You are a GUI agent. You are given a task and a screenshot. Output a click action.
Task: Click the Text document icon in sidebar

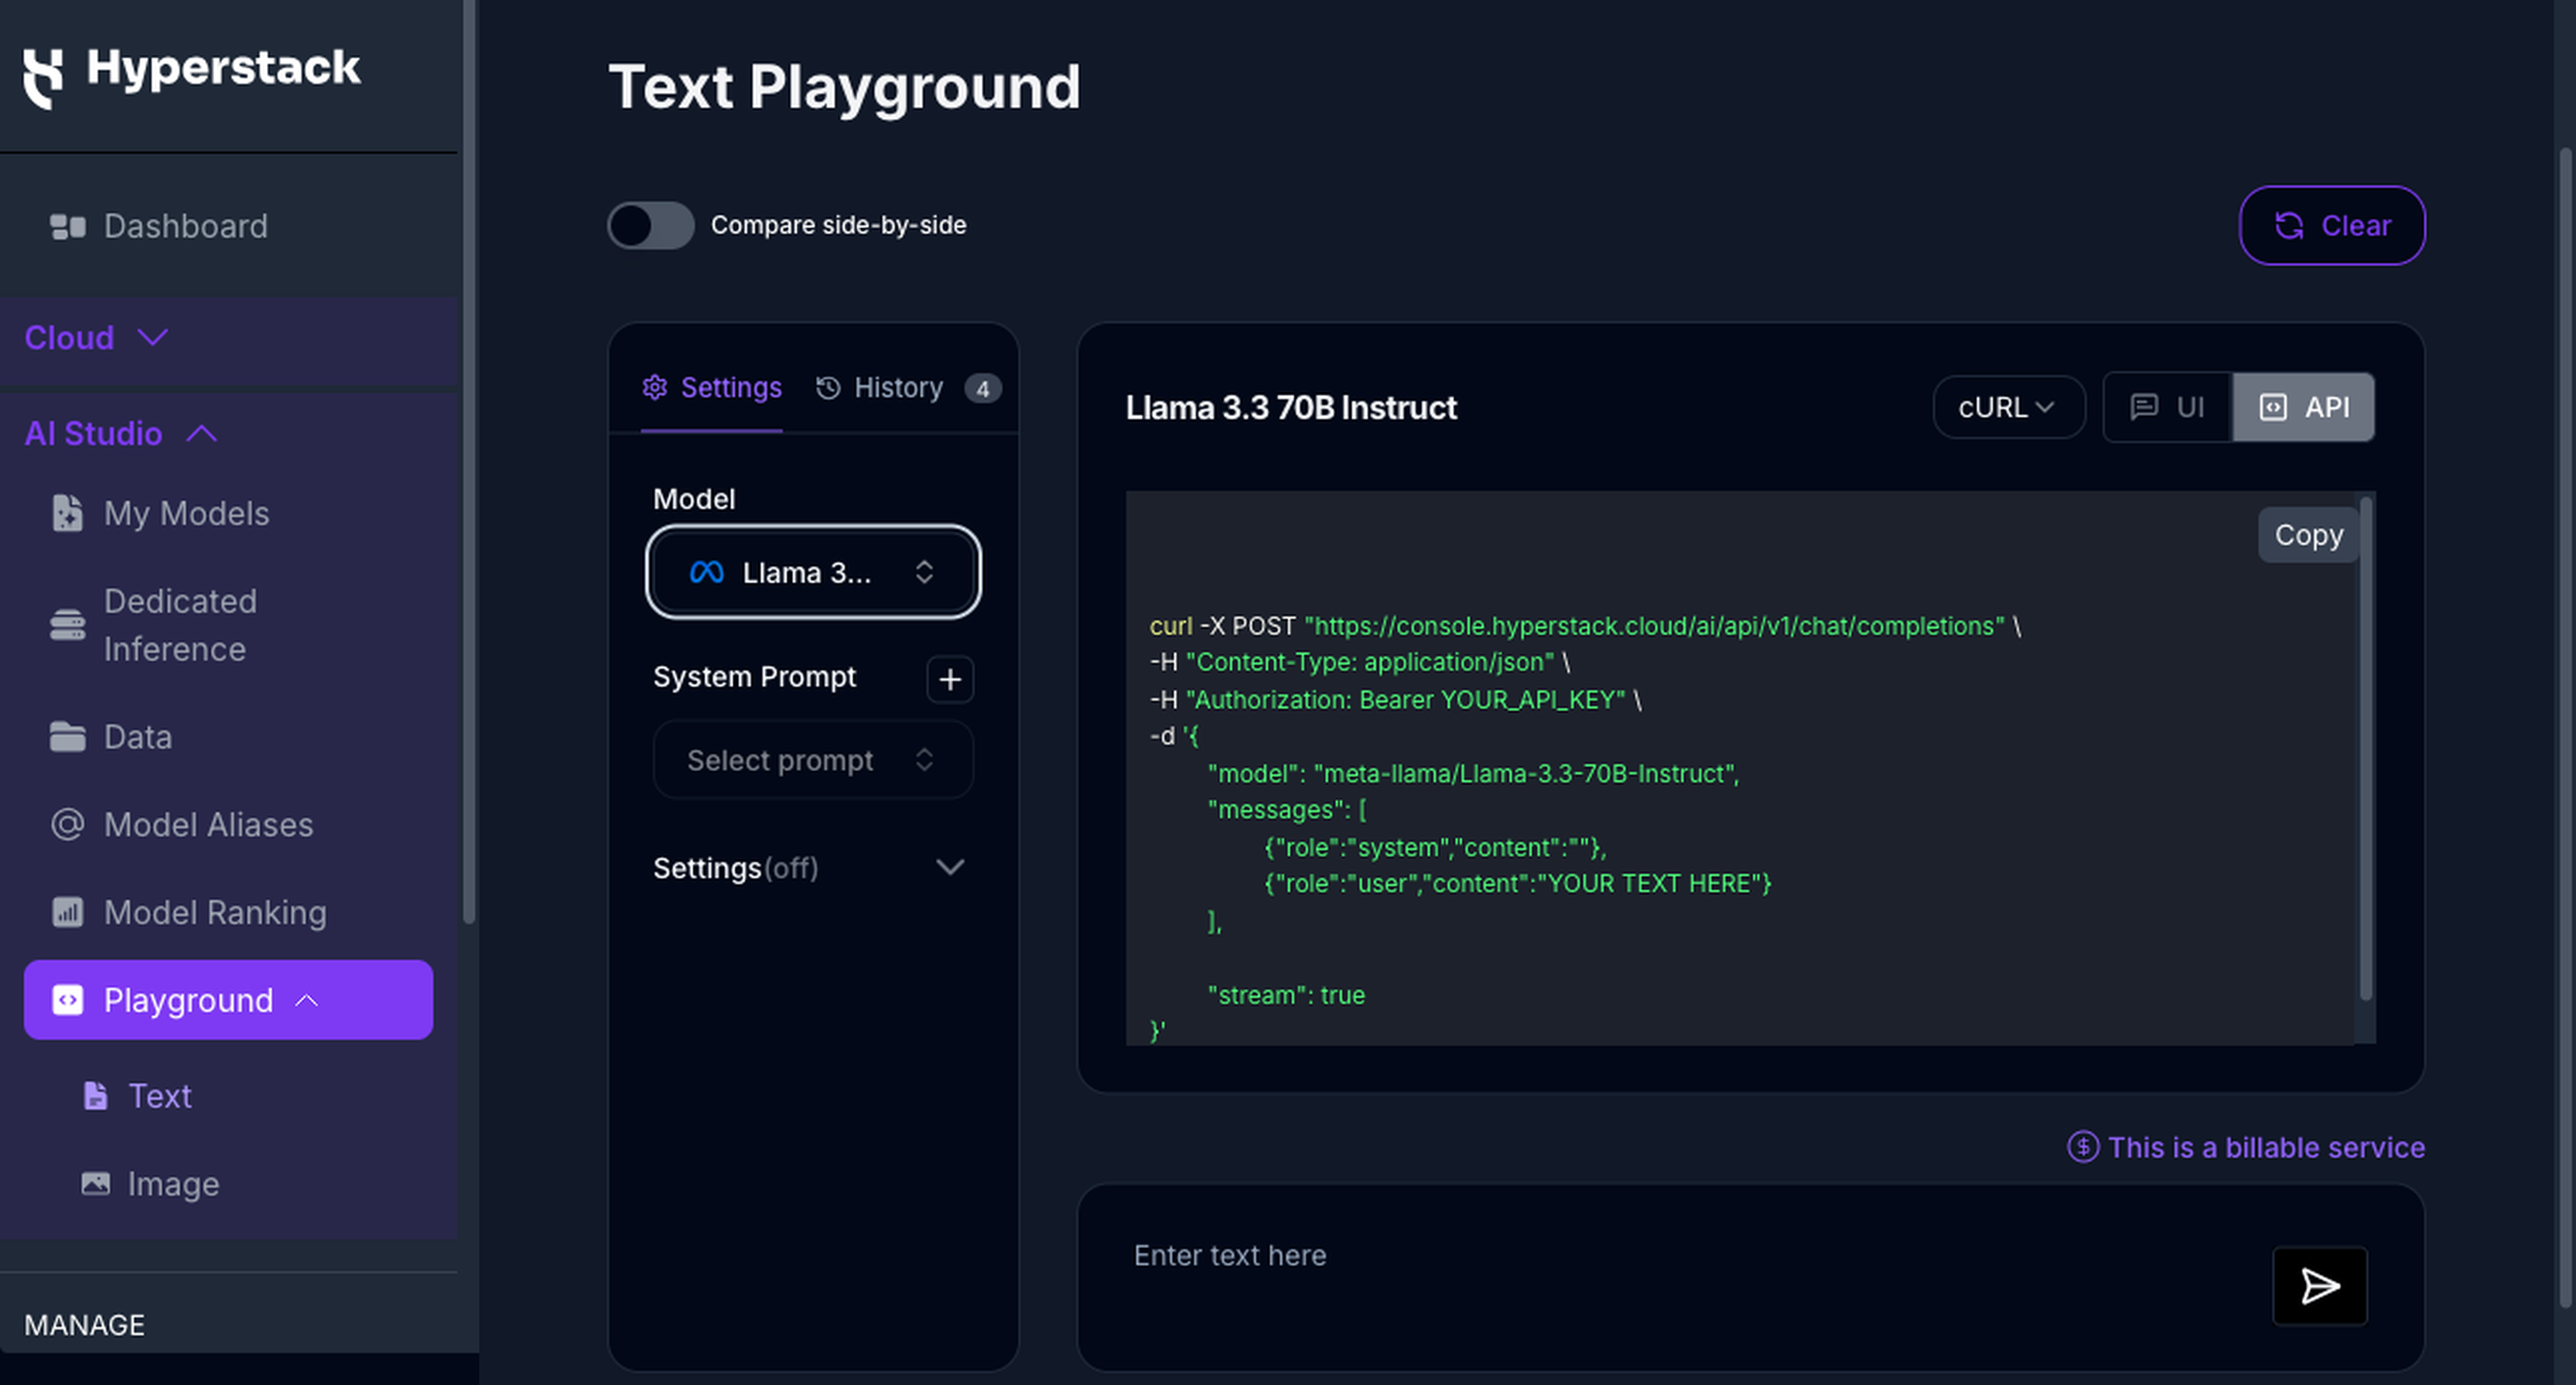[x=95, y=1095]
